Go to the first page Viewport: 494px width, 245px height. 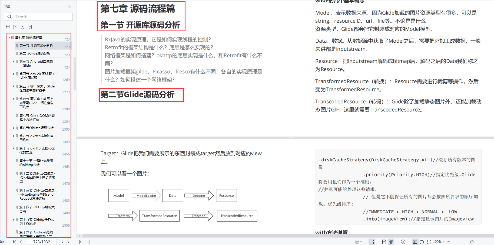14,242
